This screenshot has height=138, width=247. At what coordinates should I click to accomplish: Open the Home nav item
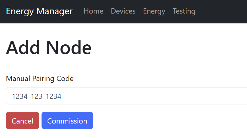click(94, 11)
